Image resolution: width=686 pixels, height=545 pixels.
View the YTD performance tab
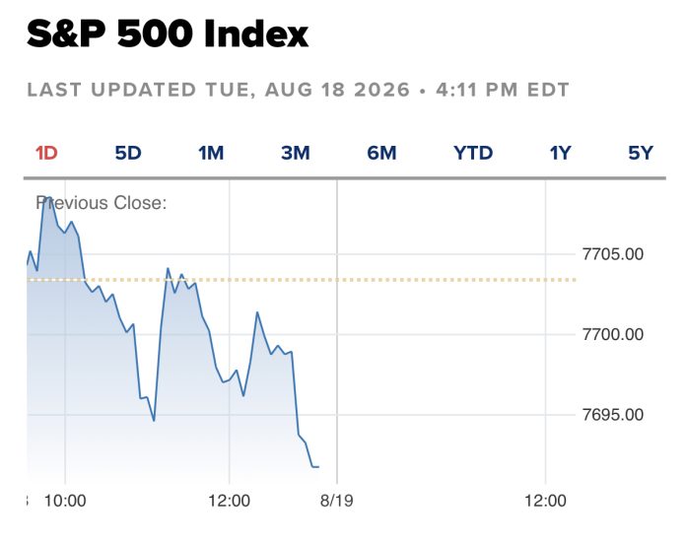[473, 153]
